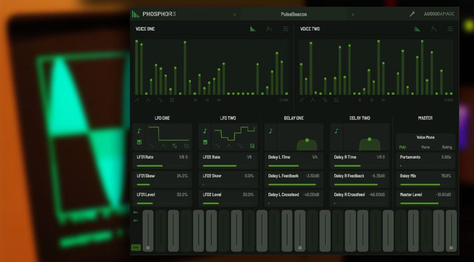Apply triangle preset to Voice Two partials

(x=313, y=100)
